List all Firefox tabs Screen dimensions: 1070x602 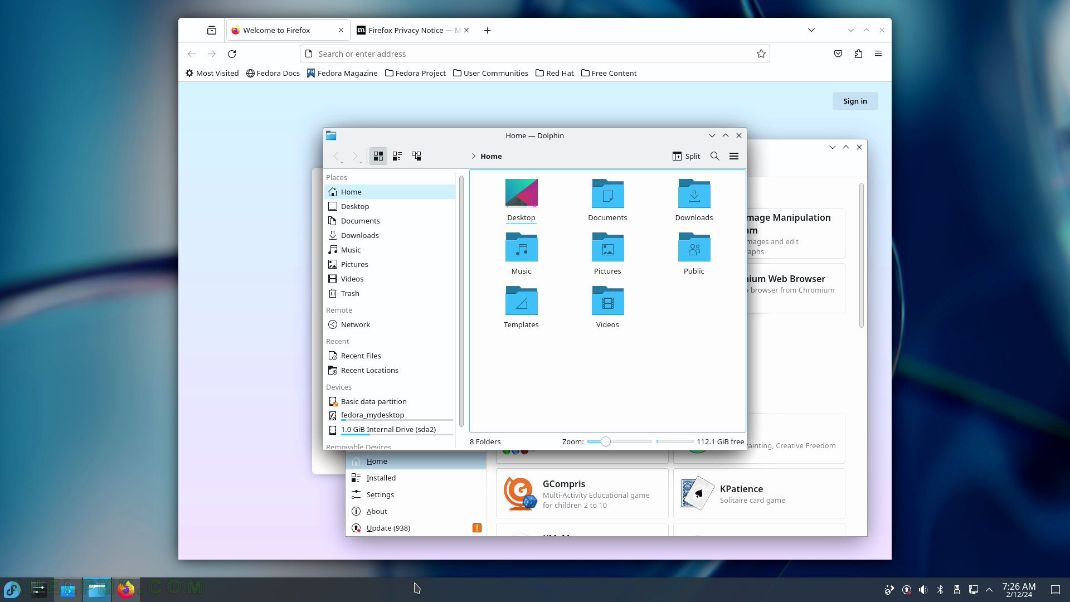[811, 30]
